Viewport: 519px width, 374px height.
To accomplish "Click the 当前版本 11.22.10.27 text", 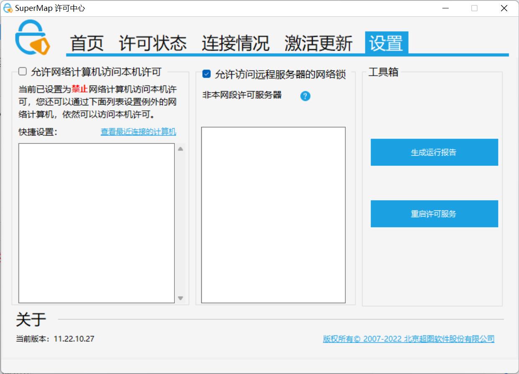I will (x=55, y=339).
